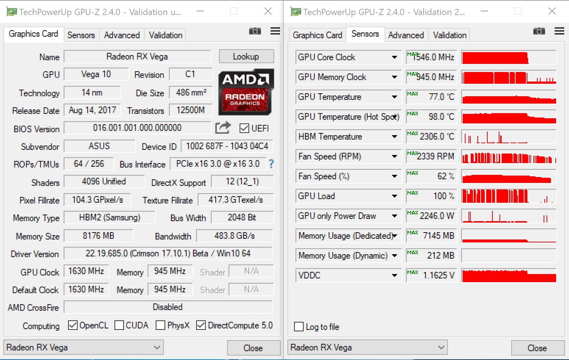Expand the VDDC sensor dropdown
This screenshot has width=569, height=360.
(x=395, y=276)
